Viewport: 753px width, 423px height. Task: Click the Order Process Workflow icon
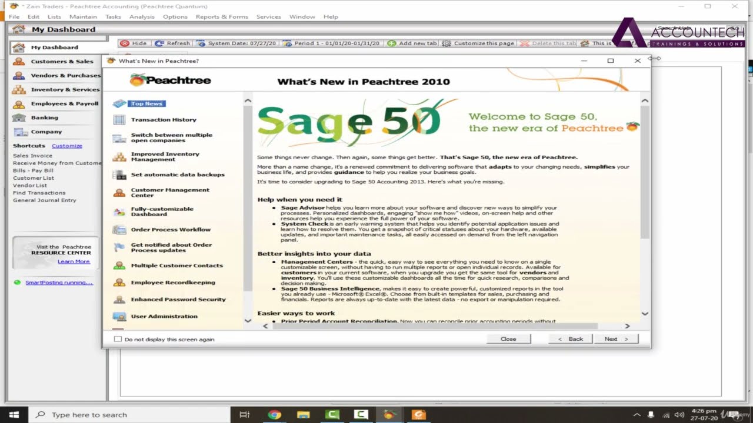tap(119, 230)
